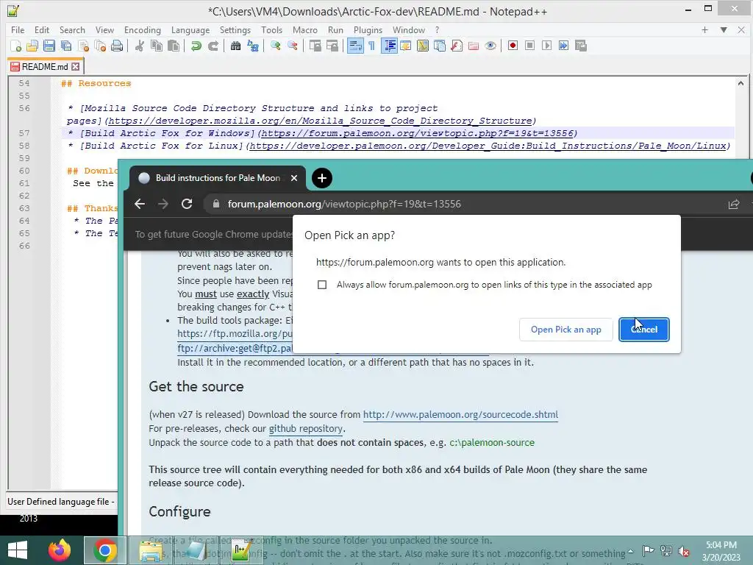Select the README.md document tab
The height and width of the screenshot is (565, 753).
click(45, 66)
